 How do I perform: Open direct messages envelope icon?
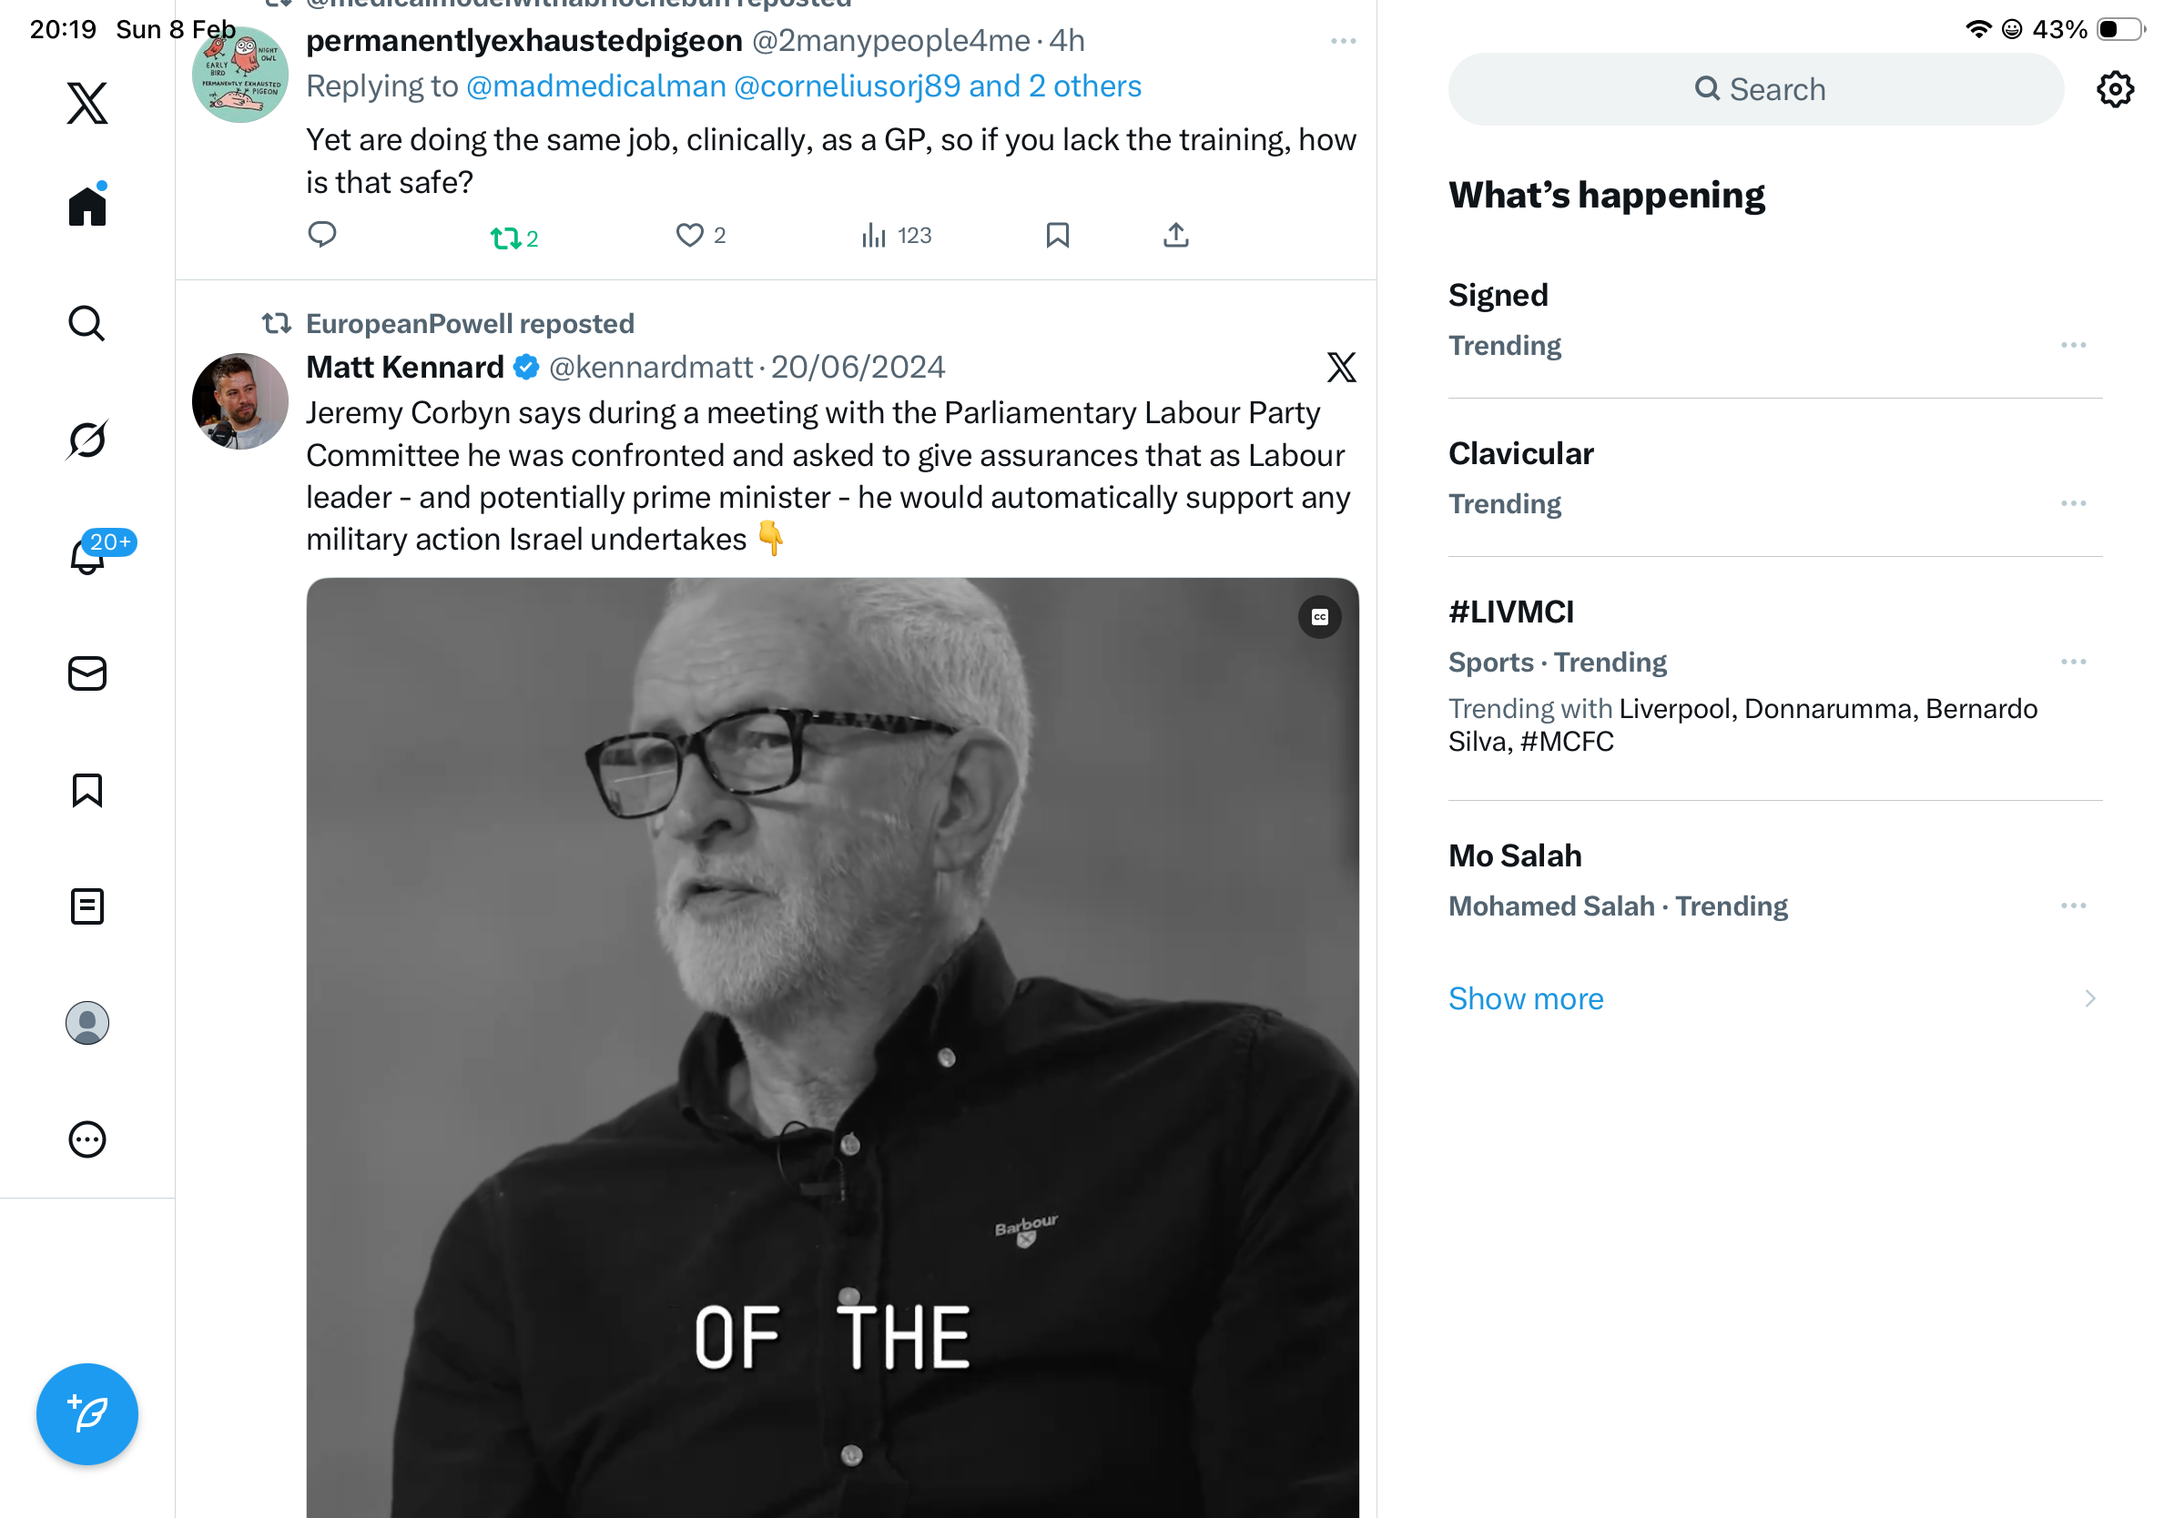(87, 673)
